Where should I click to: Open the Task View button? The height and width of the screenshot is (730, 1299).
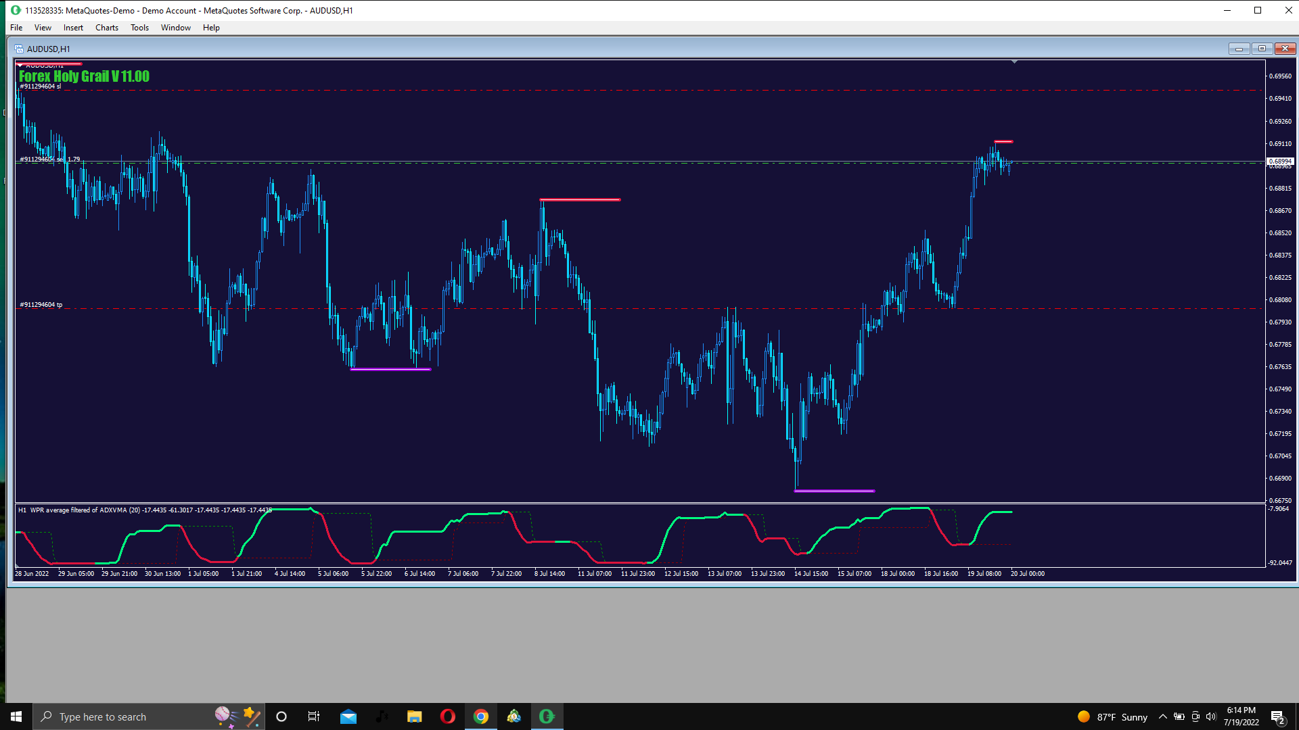tap(314, 716)
